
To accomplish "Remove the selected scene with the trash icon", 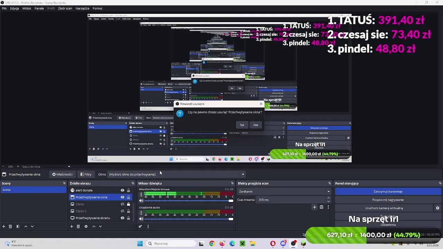I will (x=10, y=227).
